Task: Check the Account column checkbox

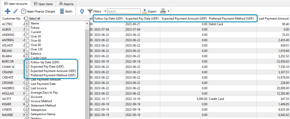Action: 28,97
